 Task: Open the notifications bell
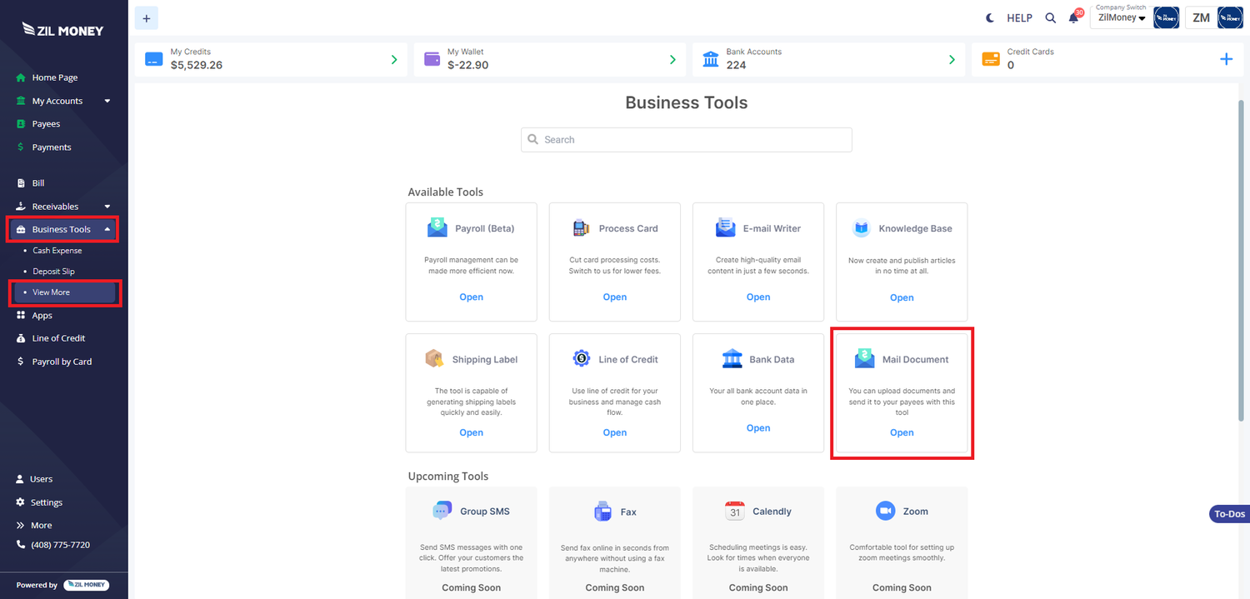coord(1074,17)
